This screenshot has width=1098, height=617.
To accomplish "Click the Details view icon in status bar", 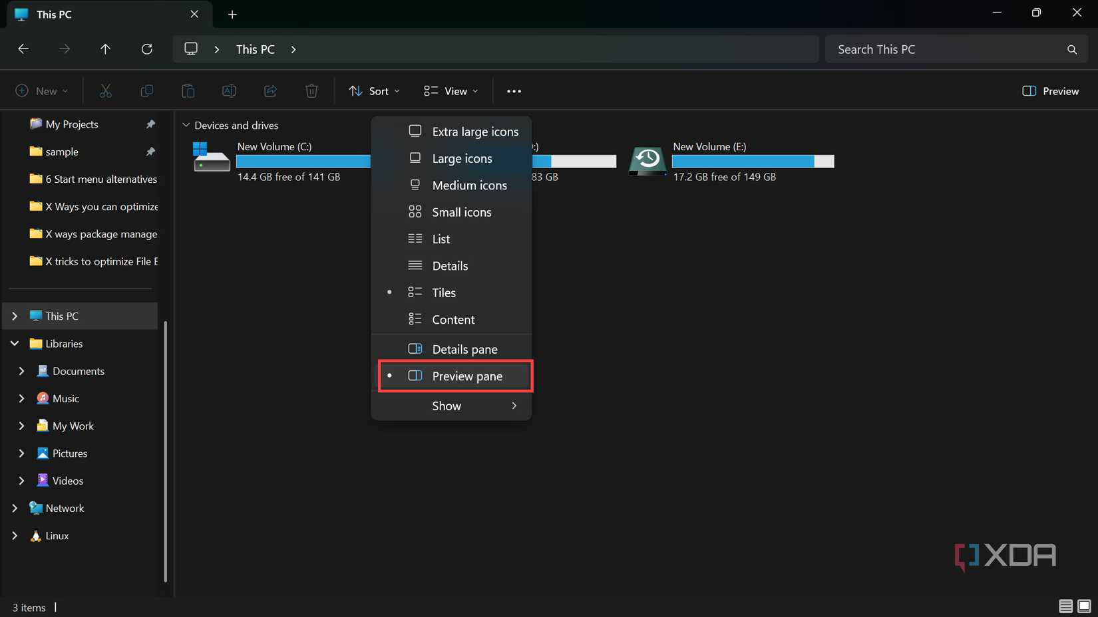I will click(1065, 606).
